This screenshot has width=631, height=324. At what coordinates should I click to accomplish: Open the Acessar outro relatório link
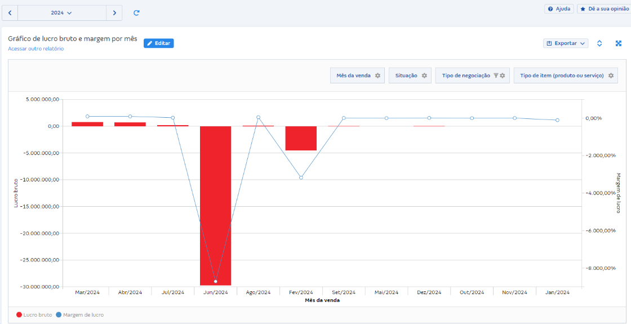[x=35, y=49]
